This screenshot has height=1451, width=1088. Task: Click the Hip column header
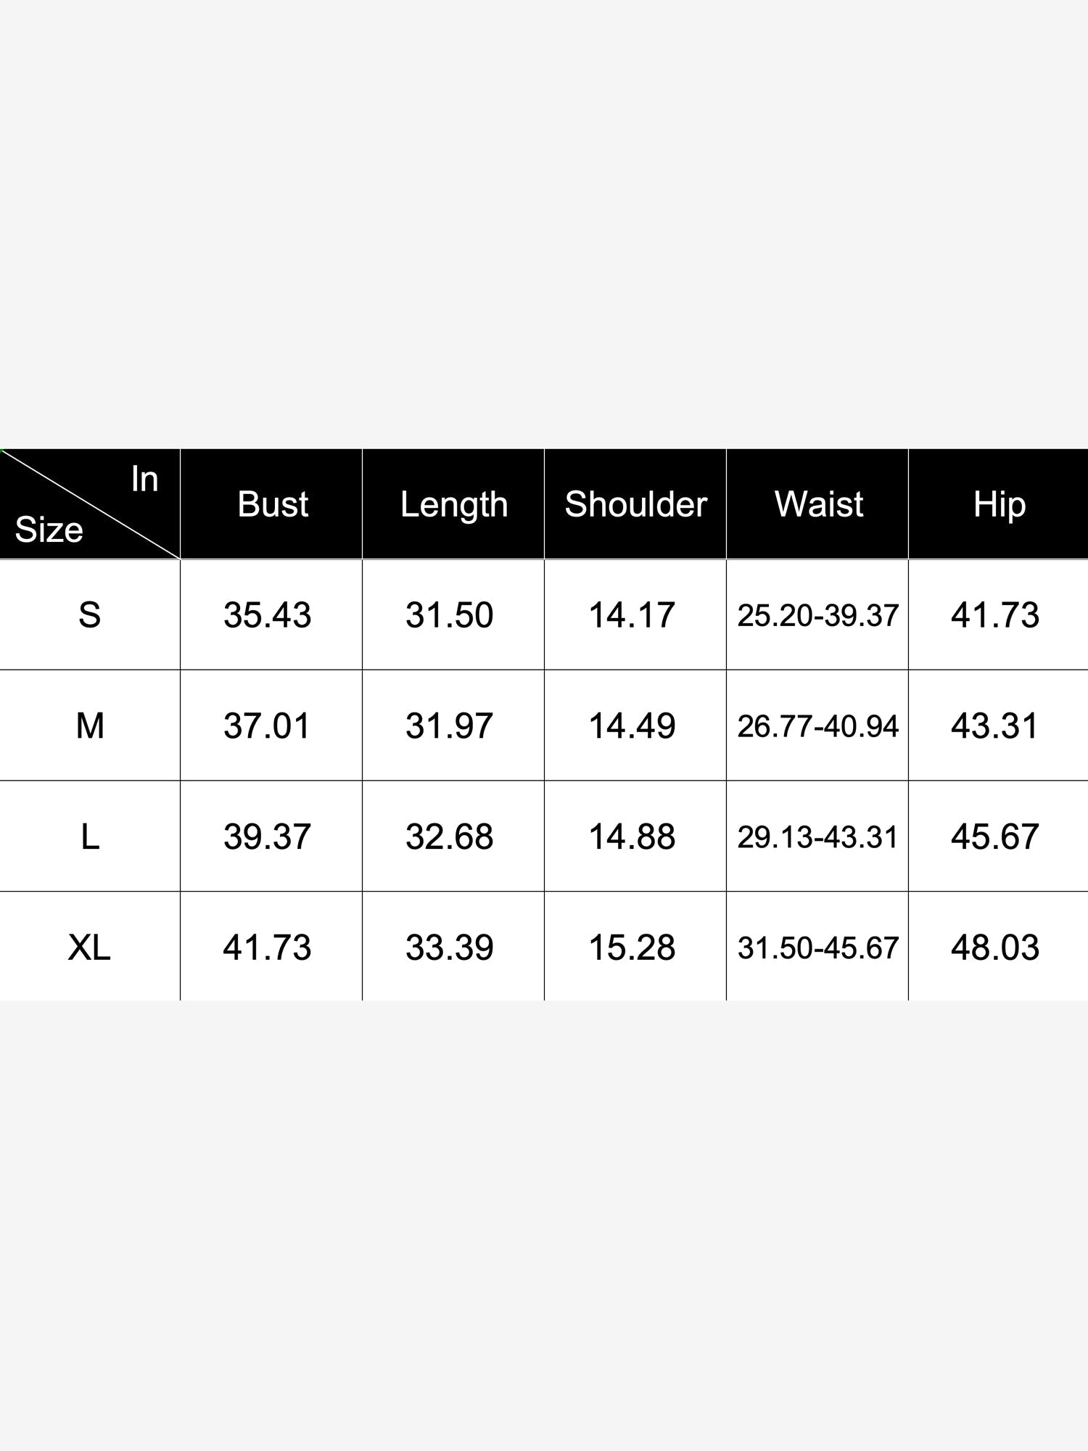pyautogui.click(x=999, y=504)
